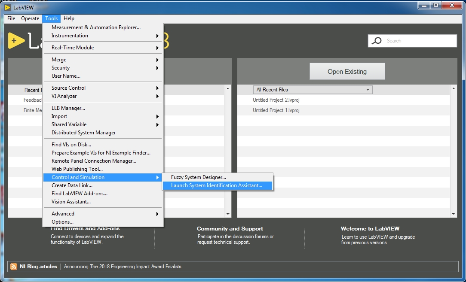This screenshot has height=282, width=466.
Task: Expand the Shared Variable submenu
Action: tap(103, 124)
